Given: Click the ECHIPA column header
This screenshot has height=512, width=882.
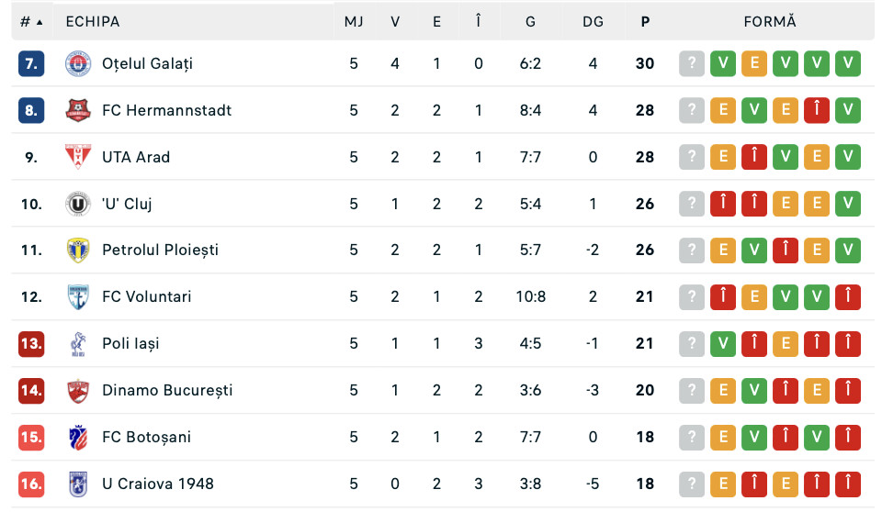Looking at the screenshot, I should (93, 22).
